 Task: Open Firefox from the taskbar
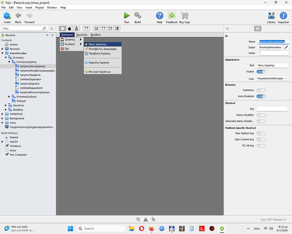click(x=152, y=228)
